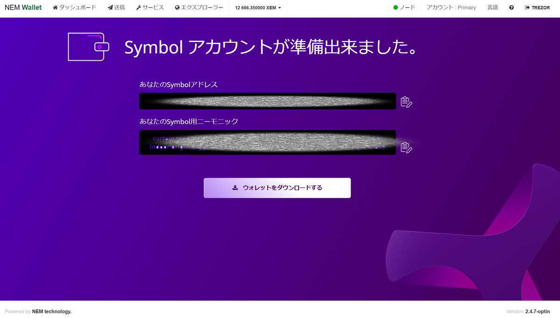Open the アカウント: Primary menu
Screen dimensions: 560x318
[x=451, y=7]
